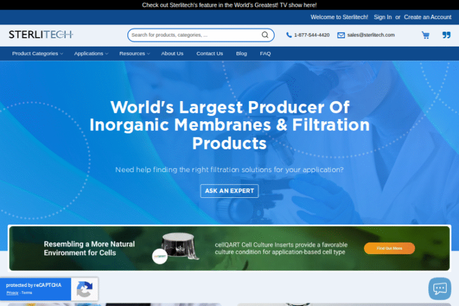The image size is (459, 306).
Task: Go to the About Us page
Action: [x=172, y=53]
